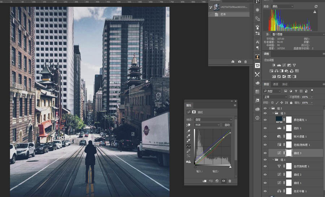Hide the 曲线 3 layer
This screenshot has height=197, width=325.
coord(265,153)
